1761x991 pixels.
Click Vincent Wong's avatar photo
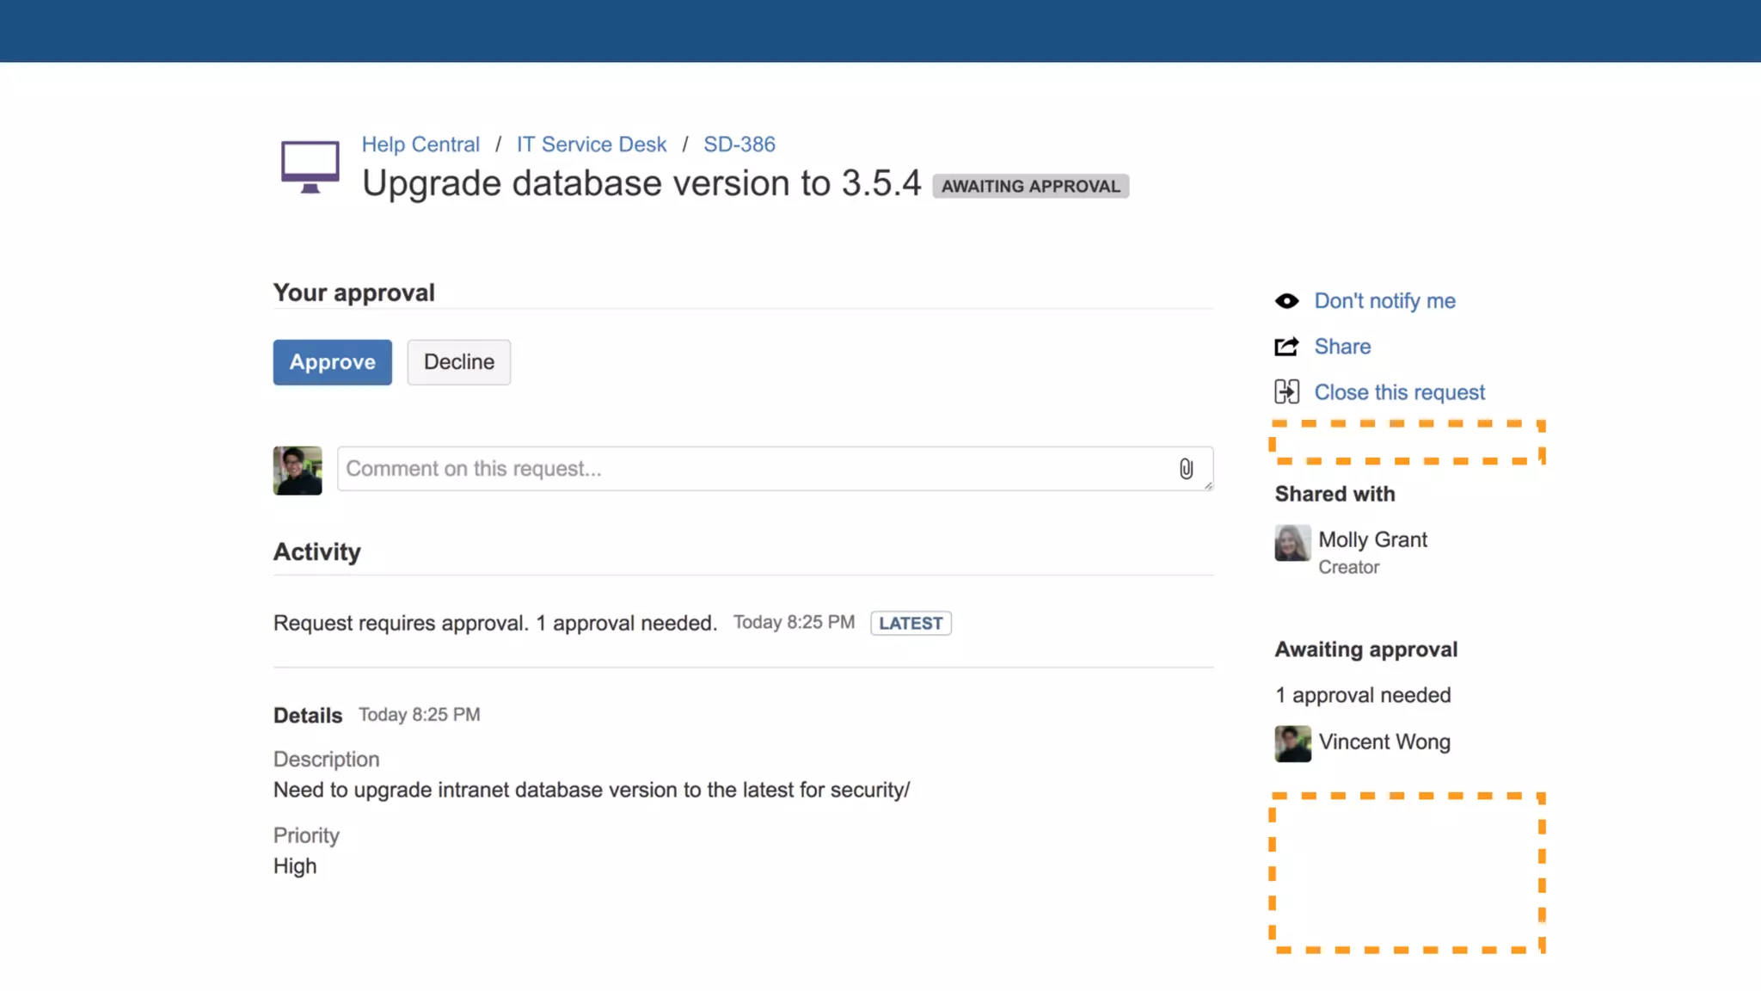point(1292,743)
